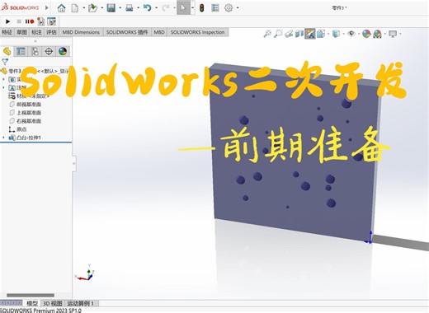Undo the last action

click(148, 8)
